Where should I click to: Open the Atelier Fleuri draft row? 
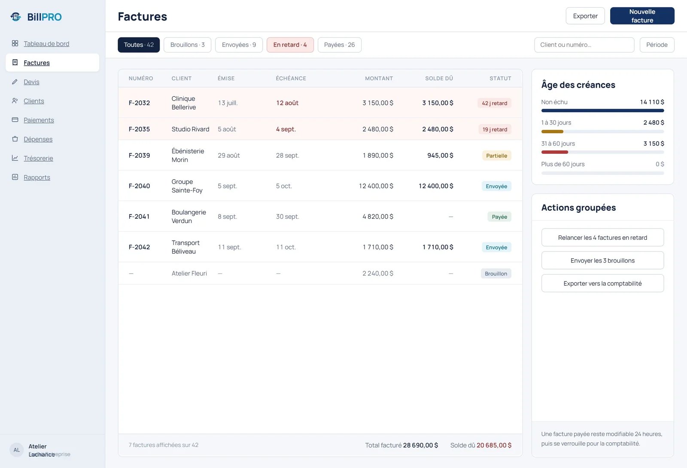point(320,273)
